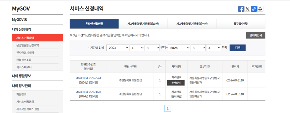The height and width of the screenshot is (113, 290).
Task: Open end day dropdown showing 4
Action: 213,48
